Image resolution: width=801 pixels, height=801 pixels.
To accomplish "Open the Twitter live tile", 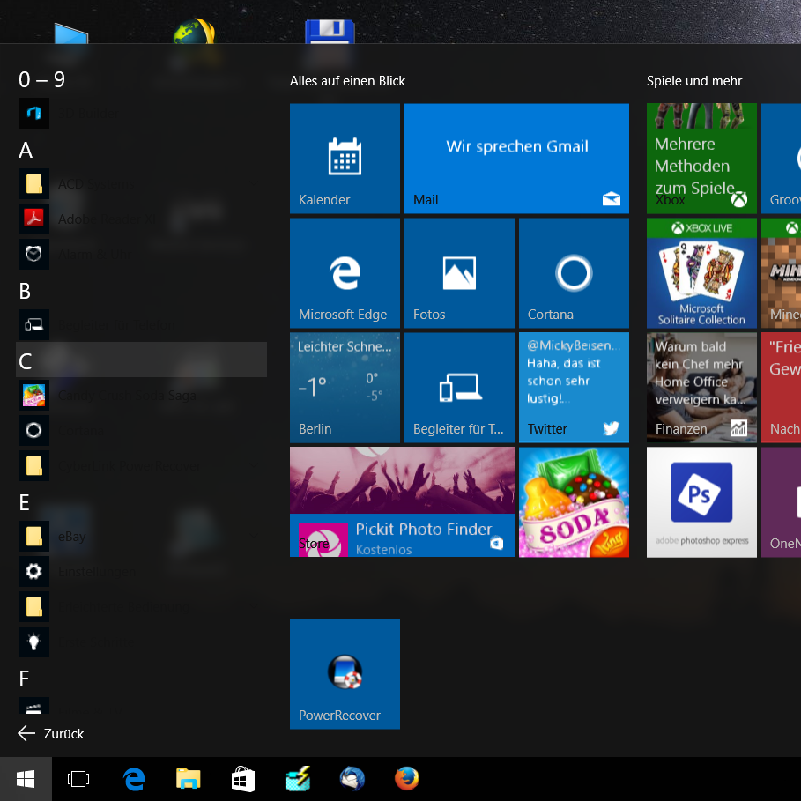I will [x=574, y=388].
